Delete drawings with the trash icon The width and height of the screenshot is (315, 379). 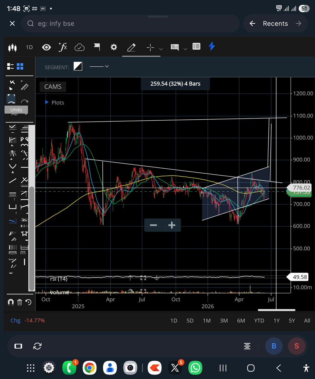20,303
